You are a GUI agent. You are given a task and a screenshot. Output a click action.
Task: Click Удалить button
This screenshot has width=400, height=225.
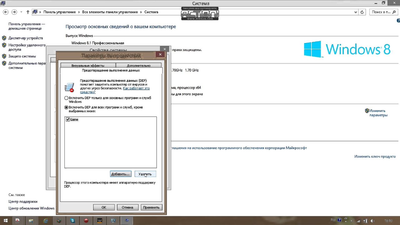point(145,174)
